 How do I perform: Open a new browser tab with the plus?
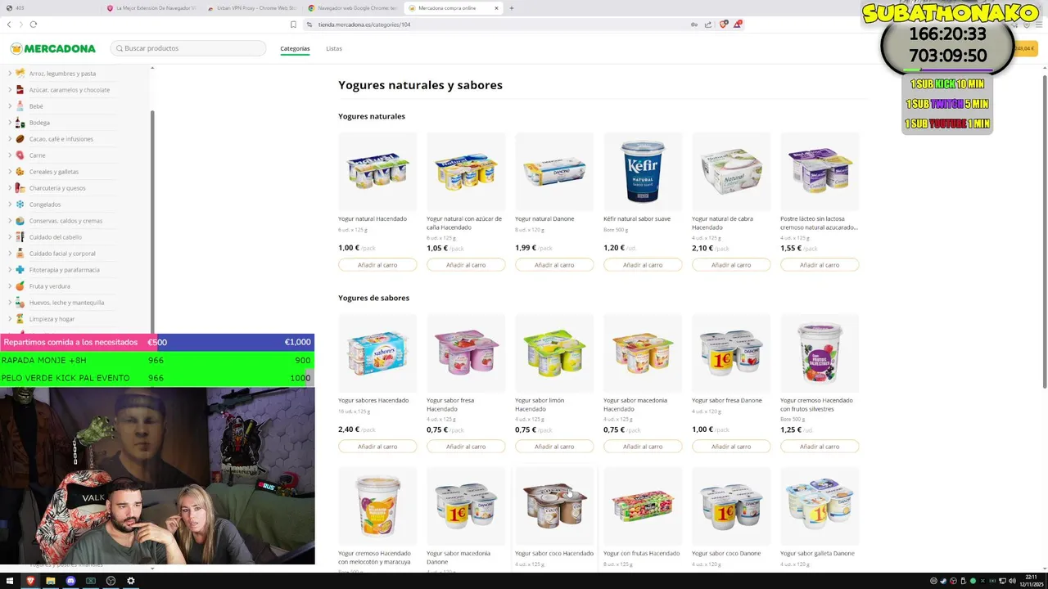point(512,8)
